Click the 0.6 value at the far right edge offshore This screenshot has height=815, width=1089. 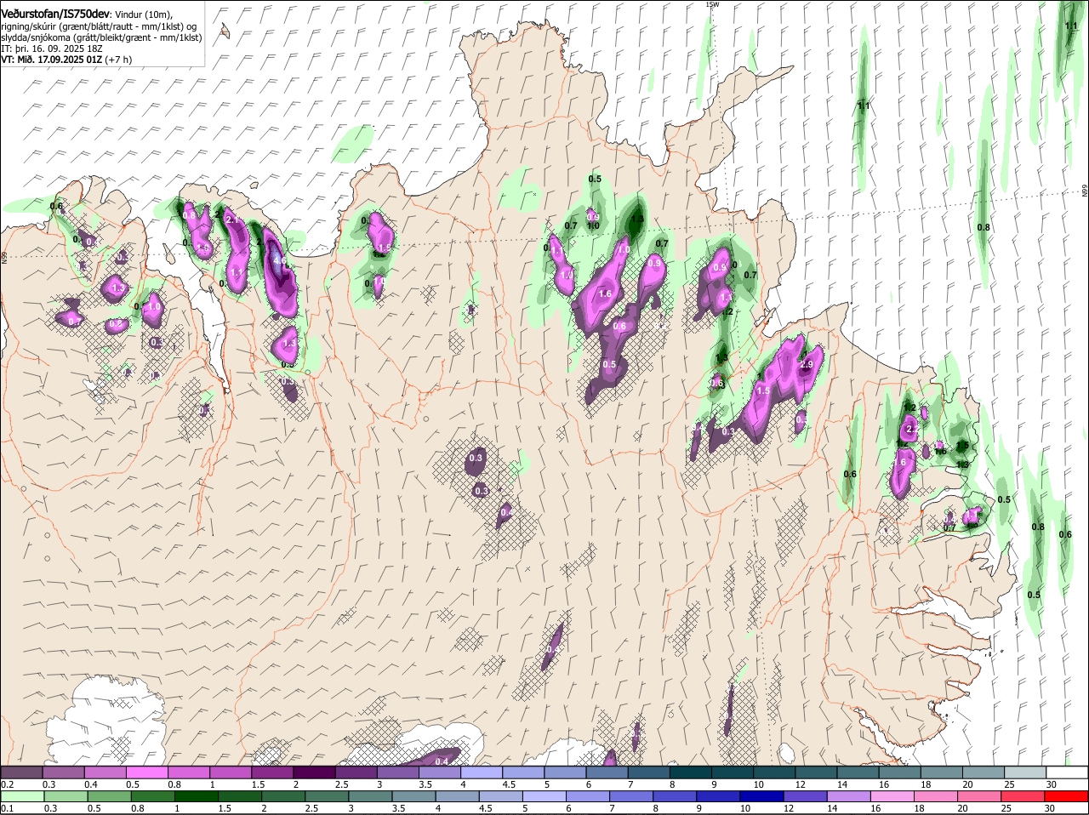pyautogui.click(x=1065, y=534)
